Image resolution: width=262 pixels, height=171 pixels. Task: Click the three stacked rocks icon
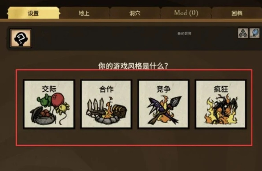tap(243, 33)
